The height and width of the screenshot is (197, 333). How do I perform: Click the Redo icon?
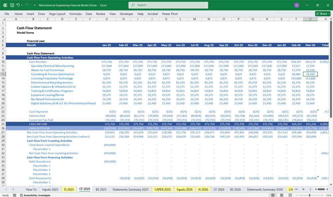coord(26,5)
